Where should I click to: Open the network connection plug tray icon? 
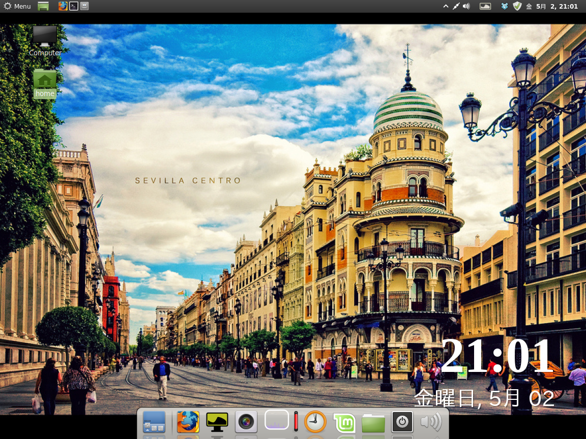pyautogui.click(x=456, y=6)
